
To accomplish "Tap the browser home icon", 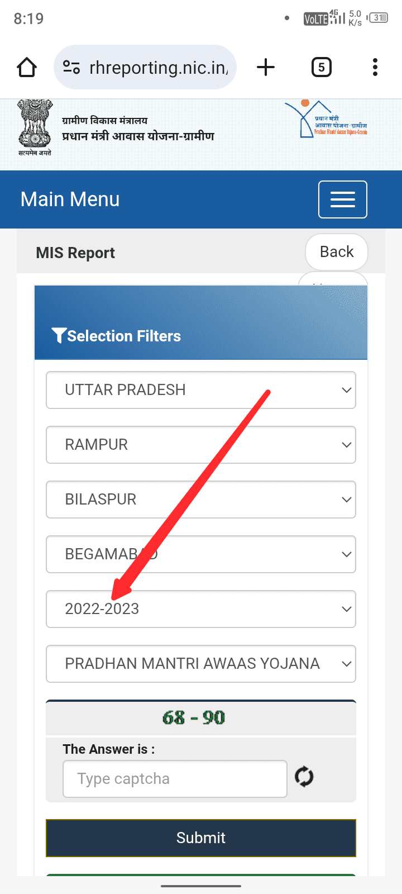I will click(27, 68).
